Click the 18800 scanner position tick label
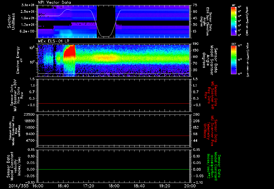This screenshot has width=274, height=189. click(29, 121)
